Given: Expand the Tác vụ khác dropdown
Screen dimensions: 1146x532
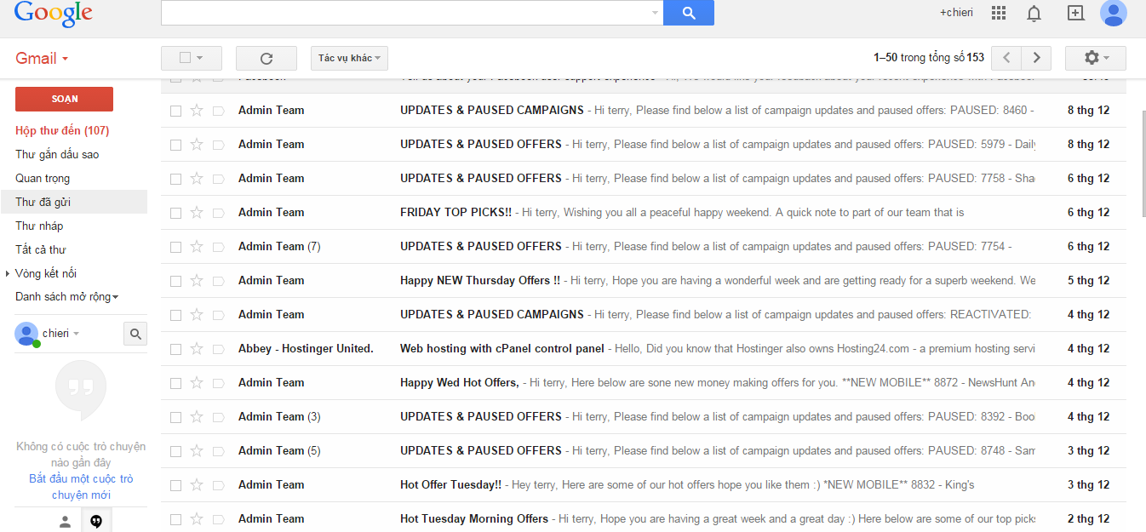Looking at the screenshot, I should tap(349, 58).
